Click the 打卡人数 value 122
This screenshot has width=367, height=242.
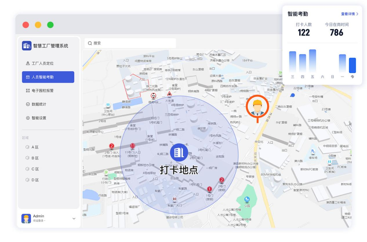(x=304, y=33)
